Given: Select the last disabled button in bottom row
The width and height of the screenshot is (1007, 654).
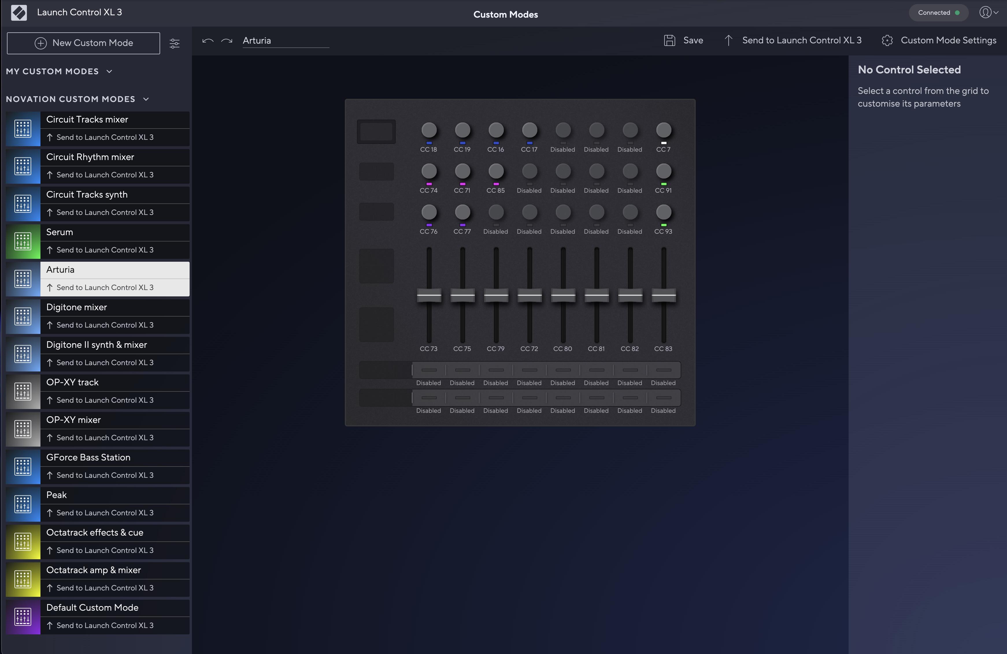Looking at the screenshot, I should (663, 398).
